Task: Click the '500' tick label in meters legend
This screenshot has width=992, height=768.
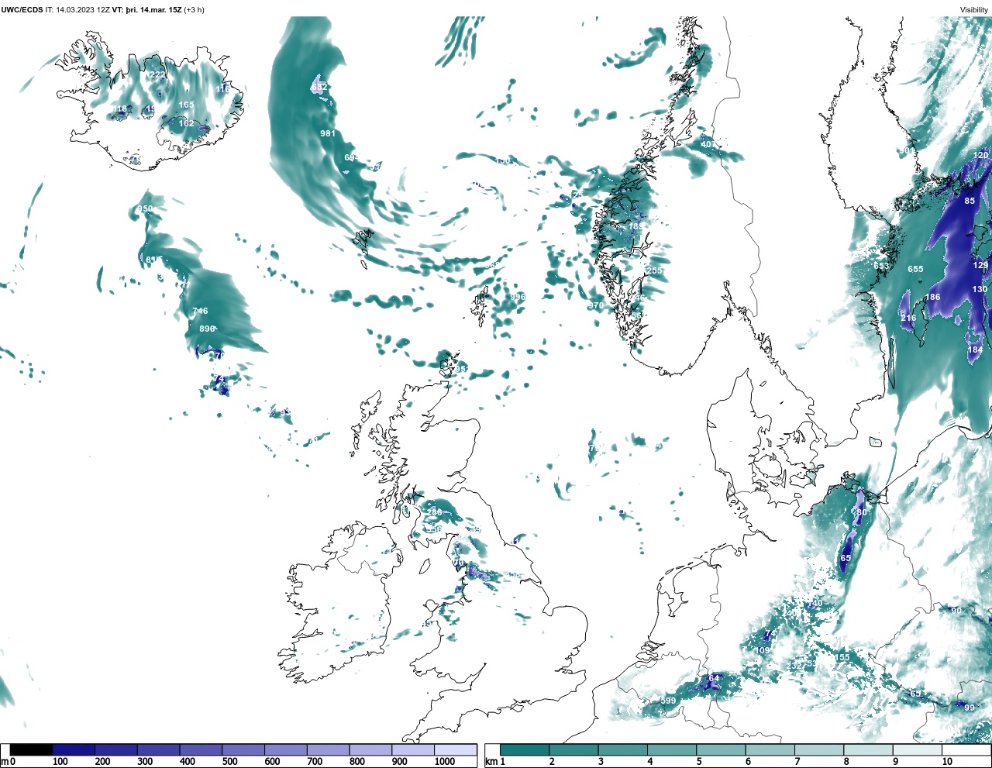Action: [x=230, y=762]
